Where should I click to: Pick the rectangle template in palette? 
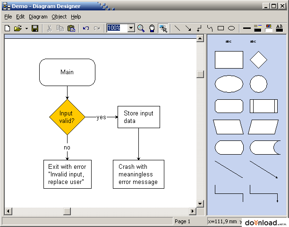pos(229,60)
